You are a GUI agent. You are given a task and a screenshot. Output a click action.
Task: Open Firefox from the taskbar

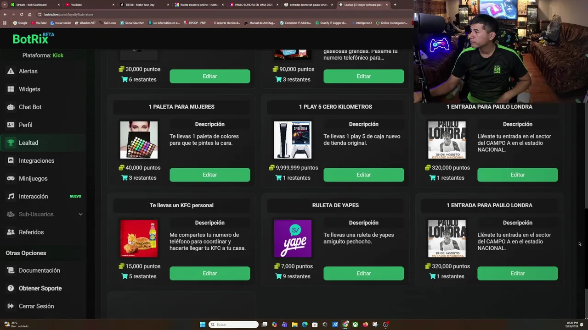[x=365, y=324]
